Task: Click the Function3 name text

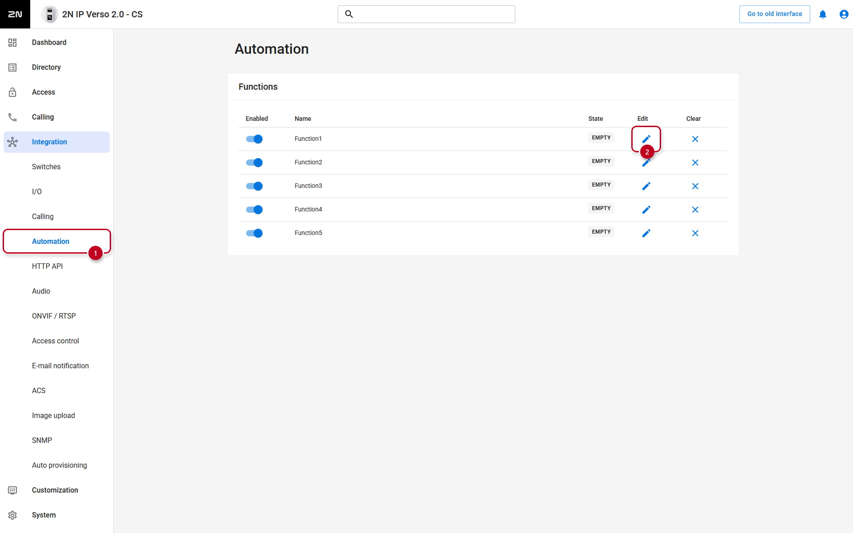Action: point(308,186)
